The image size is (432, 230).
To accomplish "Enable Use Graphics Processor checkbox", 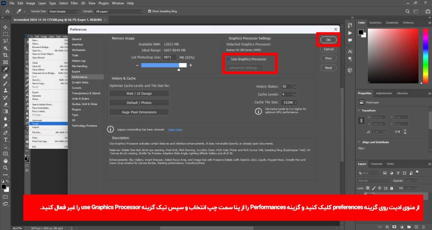I will coord(228,59).
